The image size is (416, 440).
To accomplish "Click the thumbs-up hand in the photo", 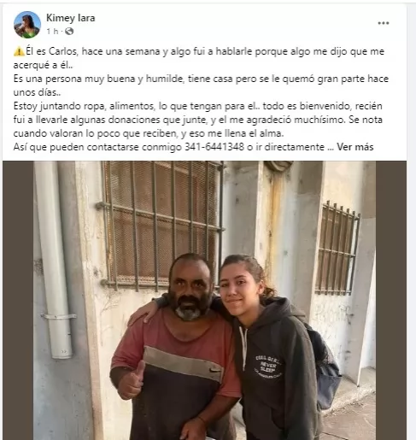I will (132, 382).
